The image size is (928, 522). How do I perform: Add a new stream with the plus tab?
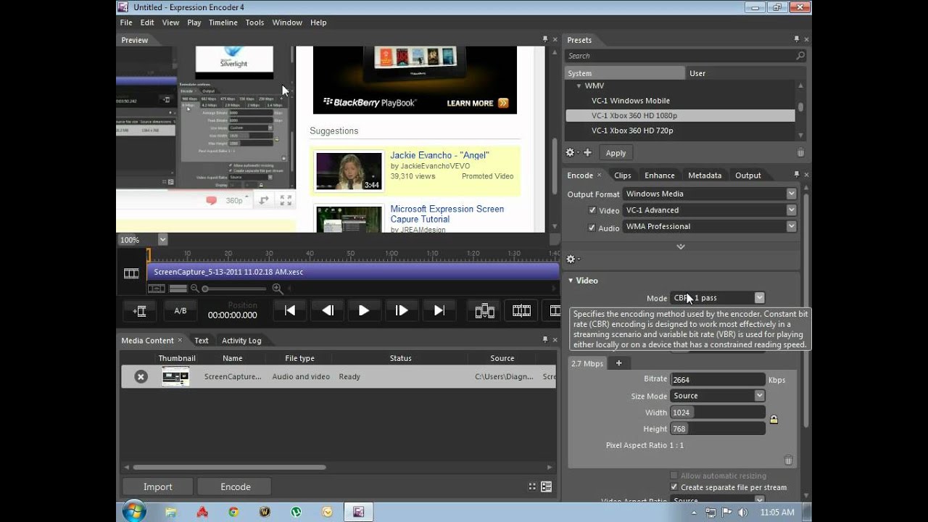[619, 363]
